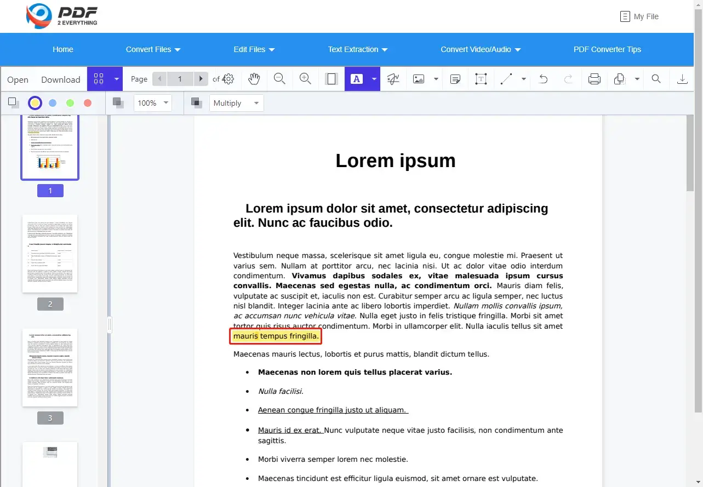Undo the last action

[543, 79]
